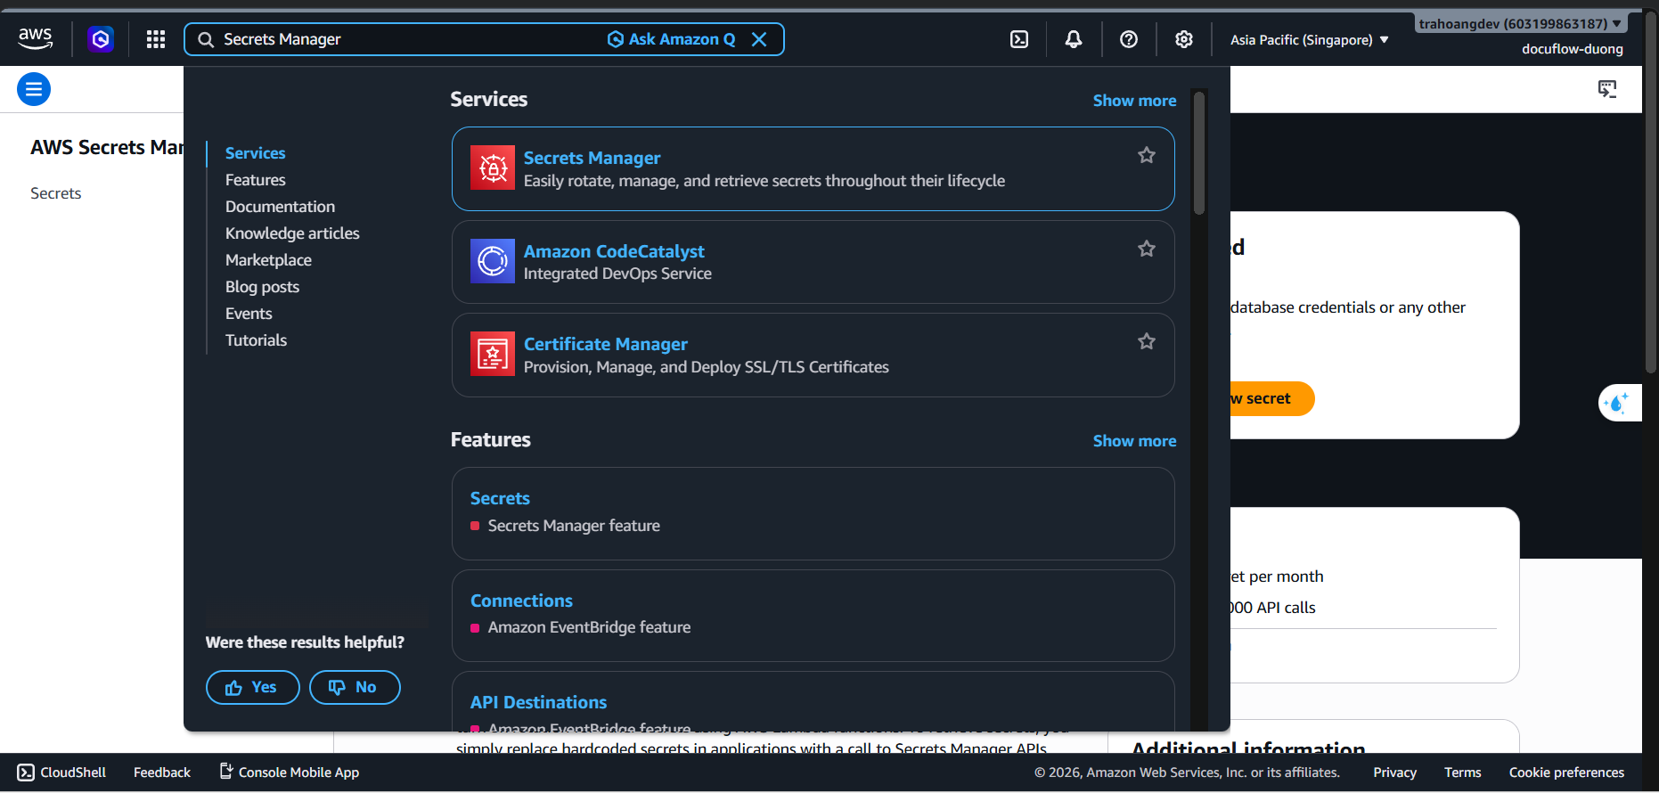Screen dimensions: 1659x793
Task: Open the AWS home logo
Action: coord(36,38)
